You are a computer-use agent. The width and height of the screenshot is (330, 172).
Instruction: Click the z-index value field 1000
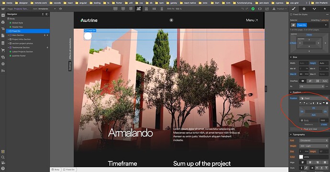coord(323,120)
